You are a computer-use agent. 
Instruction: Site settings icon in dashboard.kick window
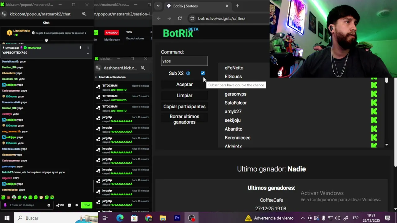pos(98,68)
